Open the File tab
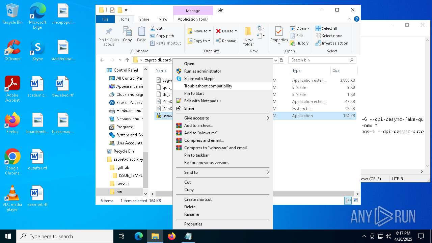This screenshot has width=432, height=243. point(105,19)
